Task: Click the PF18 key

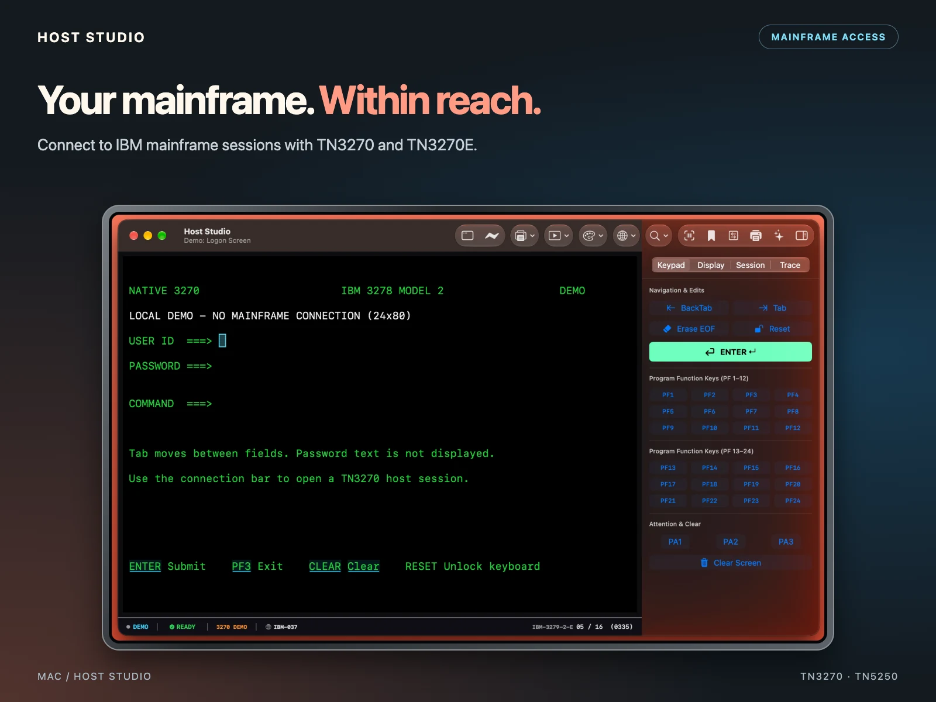Action: [710, 484]
